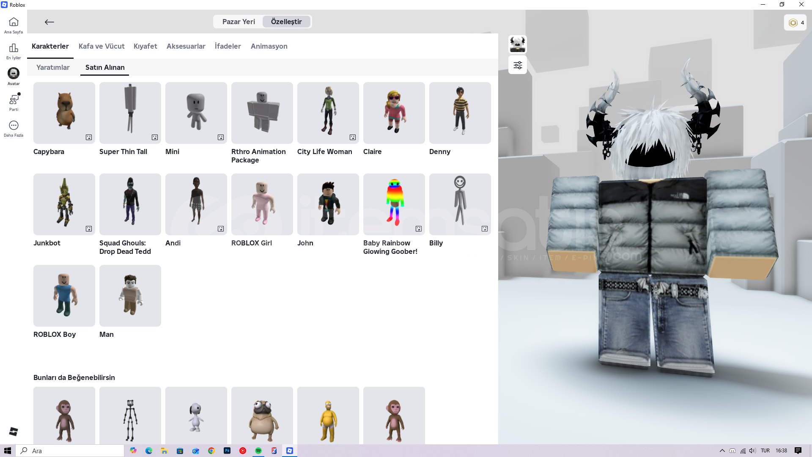Select the Özelleştir toggle option

(286, 22)
